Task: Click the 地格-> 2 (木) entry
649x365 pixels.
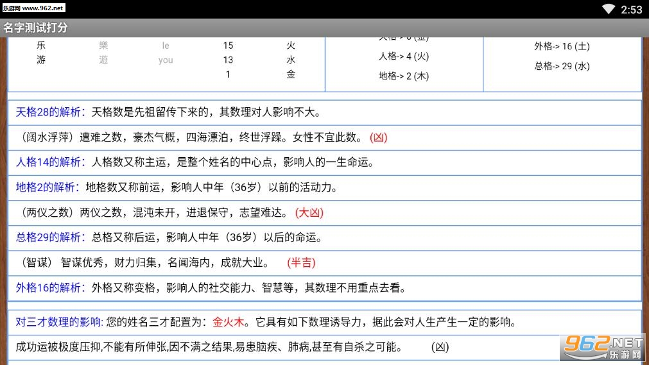Action: 404,76
